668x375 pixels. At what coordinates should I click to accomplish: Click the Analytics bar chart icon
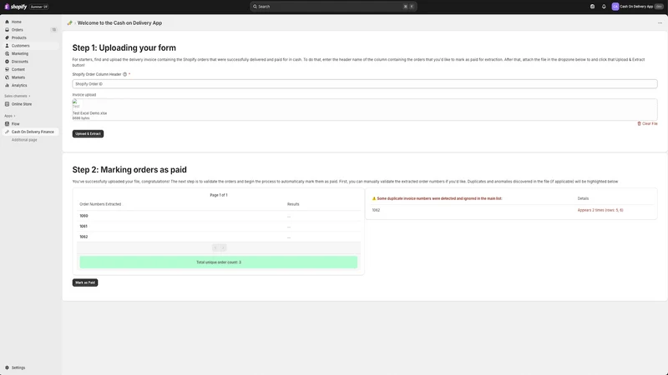(x=7, y=86)
